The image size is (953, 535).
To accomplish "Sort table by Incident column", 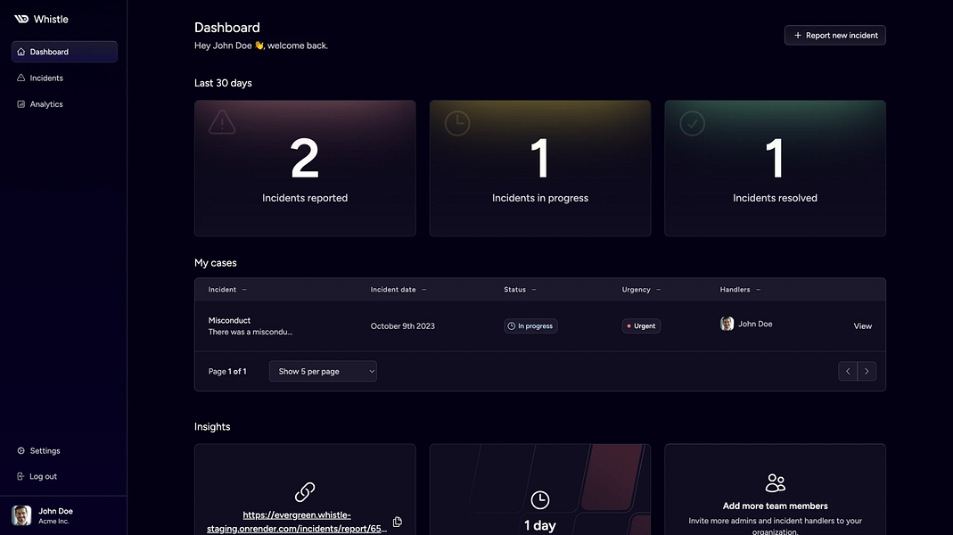I will (227, 290).
